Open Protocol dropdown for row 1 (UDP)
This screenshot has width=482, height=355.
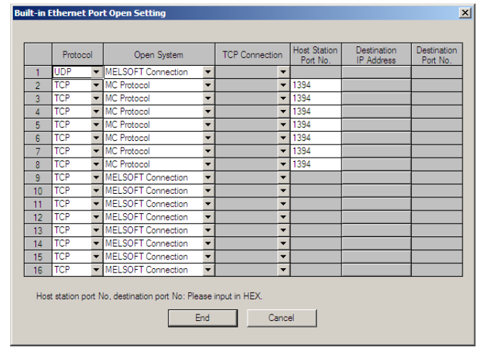[x=96, y=72]
